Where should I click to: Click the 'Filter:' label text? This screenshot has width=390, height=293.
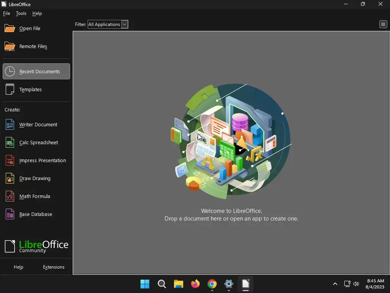point(80,24)
